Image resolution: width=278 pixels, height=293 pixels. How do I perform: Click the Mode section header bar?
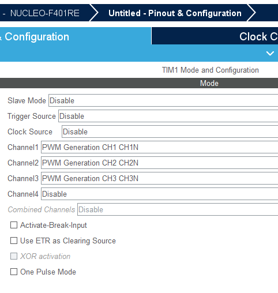[x=139, y=83]
